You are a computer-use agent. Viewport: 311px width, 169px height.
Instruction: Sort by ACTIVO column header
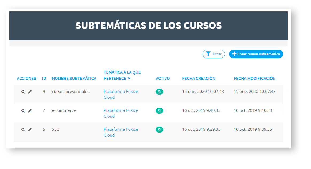coord(163,79)
